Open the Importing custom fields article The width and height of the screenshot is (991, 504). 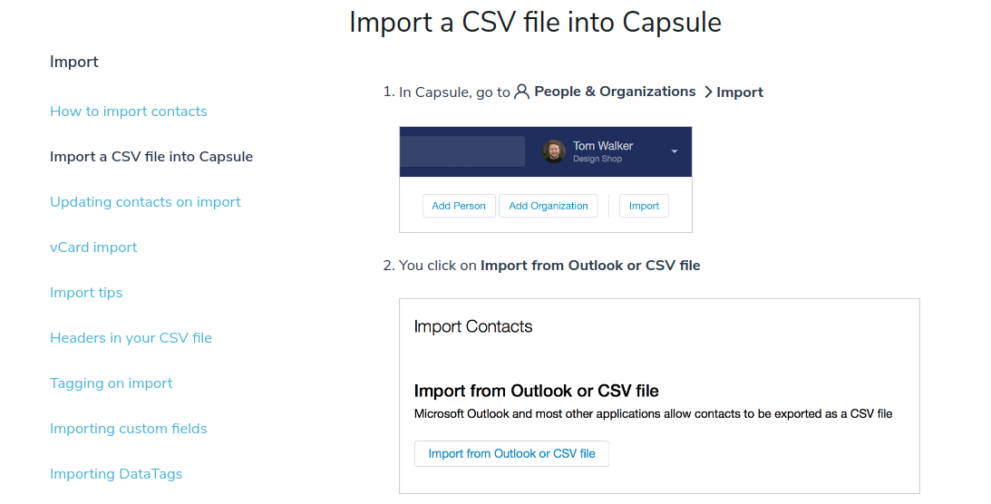click(129, 429)
